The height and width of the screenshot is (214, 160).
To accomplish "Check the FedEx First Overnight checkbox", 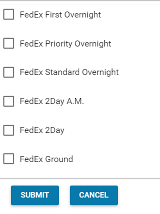I will (x=9, y=14).
